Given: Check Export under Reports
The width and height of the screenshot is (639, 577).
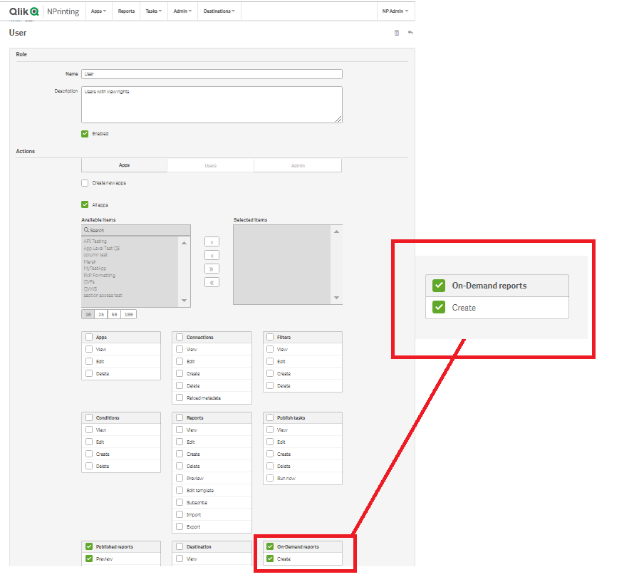Looking at the screenshot, I should coord(180,526).
